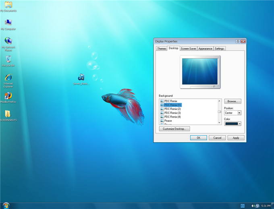This screenshot has height=209, width=274.
Task: Switch to the Themes tab
Action: [162, 49]
